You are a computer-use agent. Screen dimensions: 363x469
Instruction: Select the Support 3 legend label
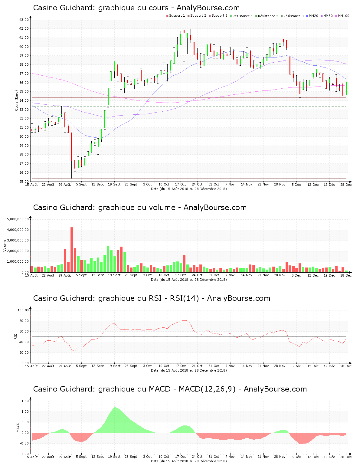click(219, 16)
